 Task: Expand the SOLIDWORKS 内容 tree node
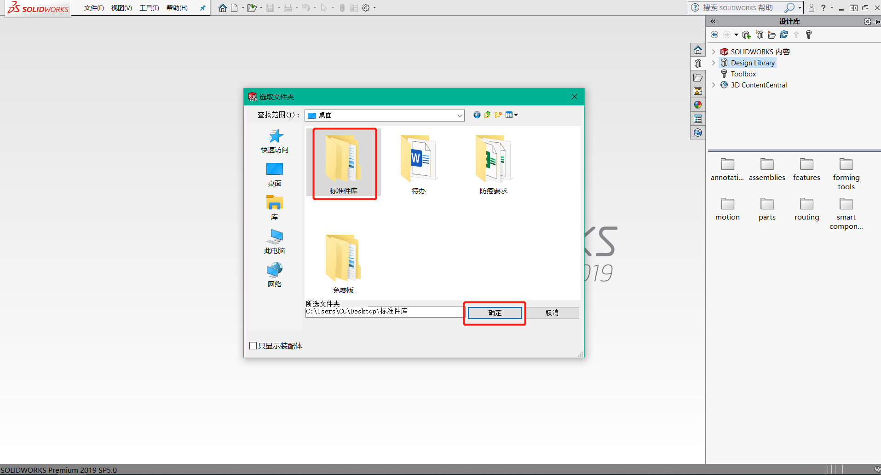[714, 52]
